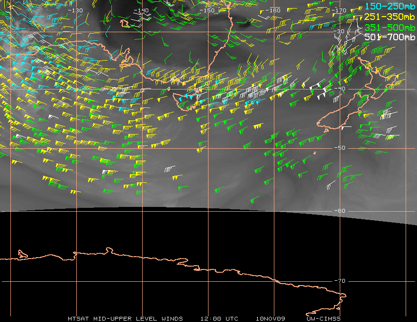The width and height of the screenshot is (417, 322).
Task: Click the 150-250mb cyan legend label
Action: click(390, 6)
